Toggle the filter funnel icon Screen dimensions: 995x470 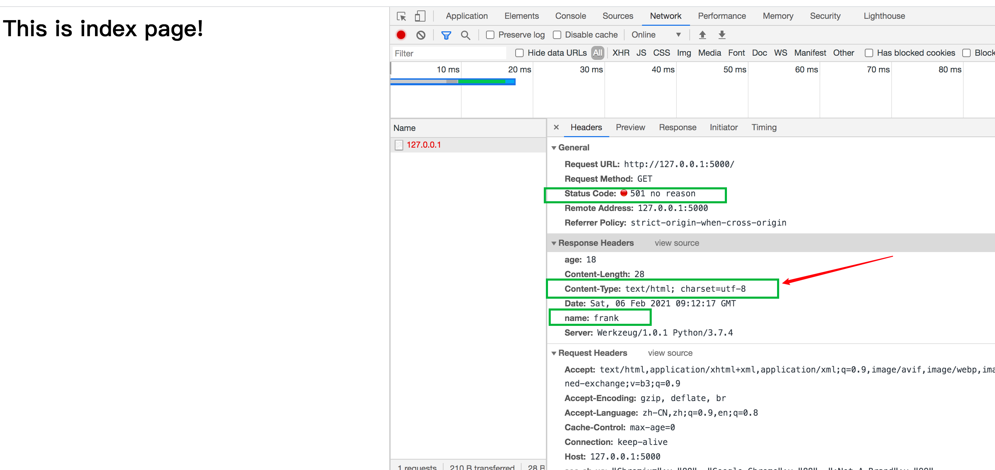[446, 35]
